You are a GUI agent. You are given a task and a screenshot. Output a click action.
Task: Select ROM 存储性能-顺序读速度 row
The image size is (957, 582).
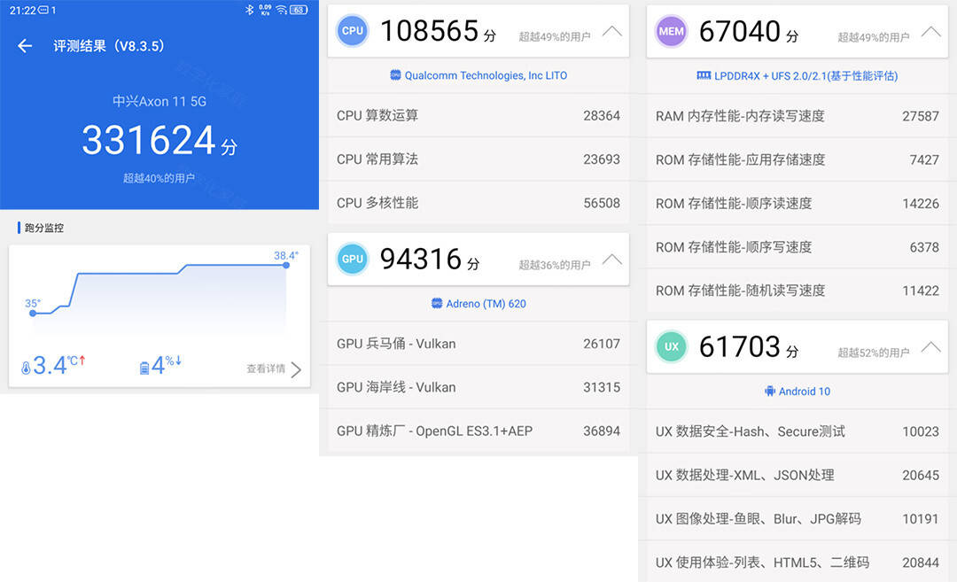click(797, 203)
